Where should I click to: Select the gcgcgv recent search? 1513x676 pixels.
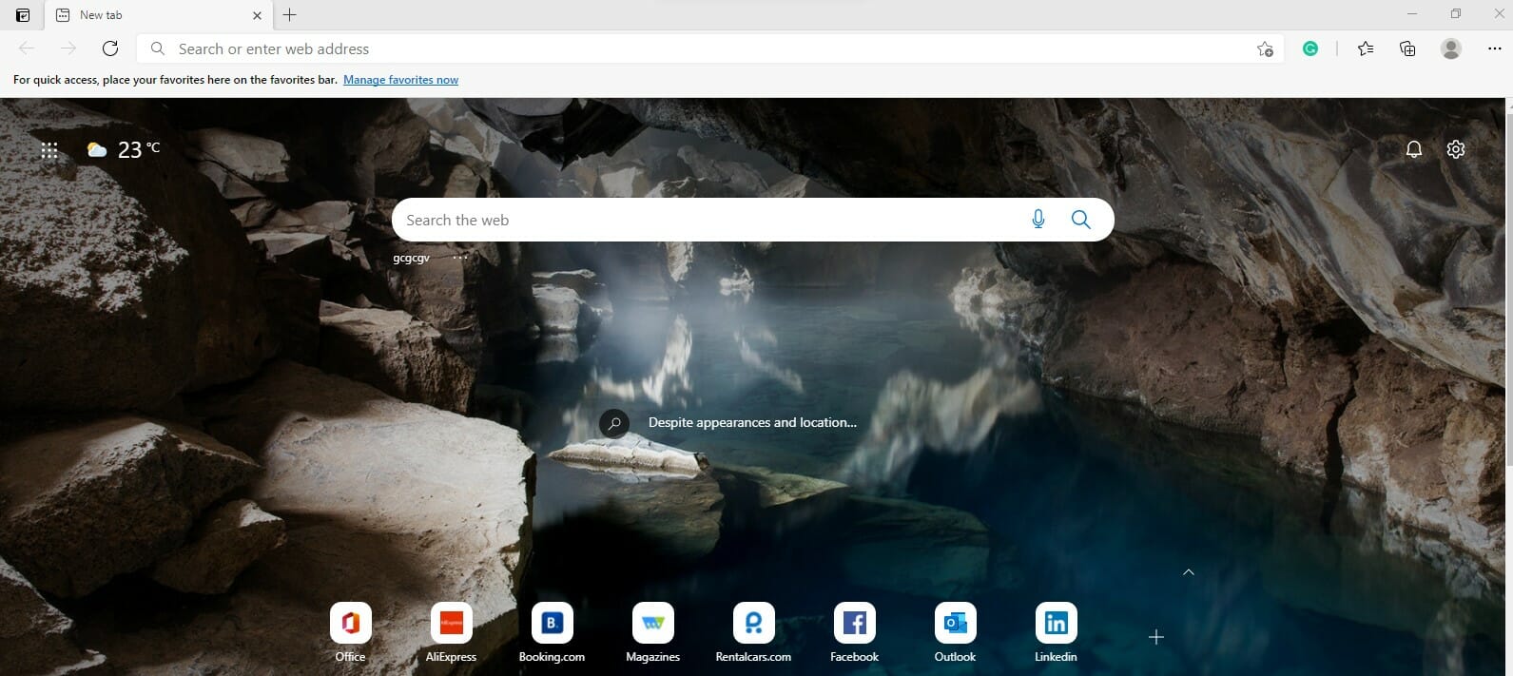pos(411,258)
